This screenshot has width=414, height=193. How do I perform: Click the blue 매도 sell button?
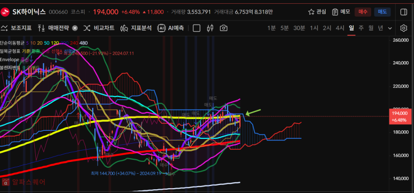pos(382,12)
